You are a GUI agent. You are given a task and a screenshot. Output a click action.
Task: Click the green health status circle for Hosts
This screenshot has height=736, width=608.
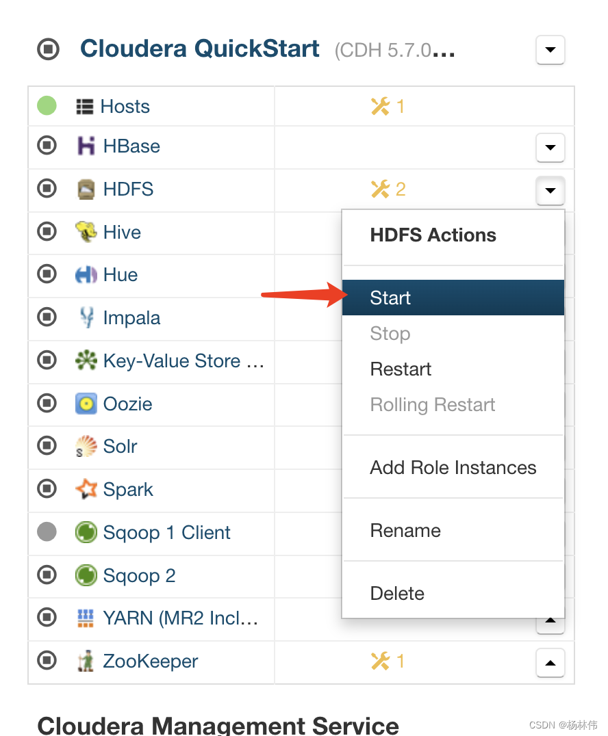pyautogui.click(x=47, y=105)
